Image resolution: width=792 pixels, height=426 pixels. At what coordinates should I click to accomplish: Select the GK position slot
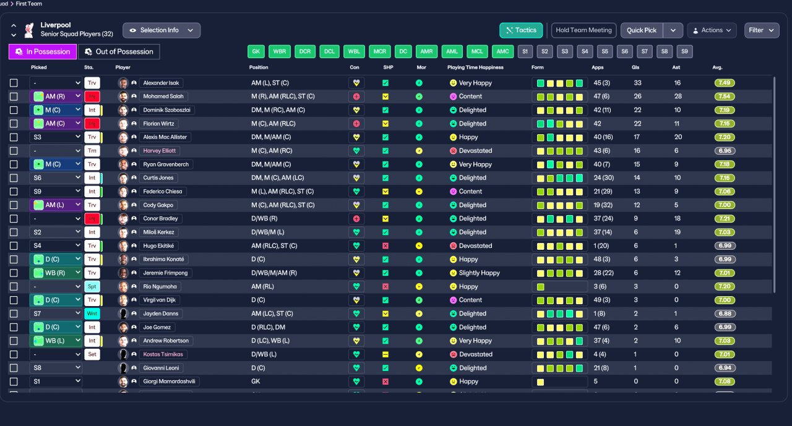tap(256, 52)
